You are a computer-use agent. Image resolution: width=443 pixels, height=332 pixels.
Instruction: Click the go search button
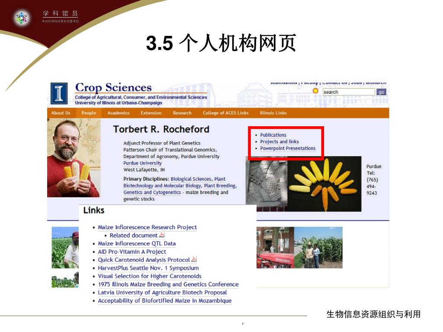tap(381, 92)
